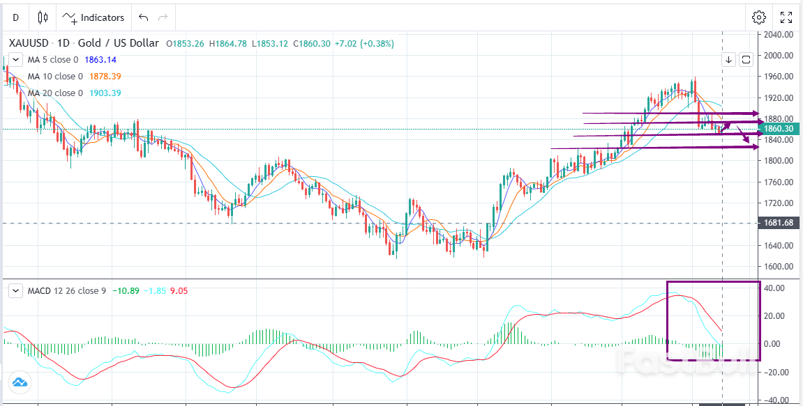The width and height of the screenshot is (803, 406).
Task: Click the high price H1864.78 readout
Action: 228,44
